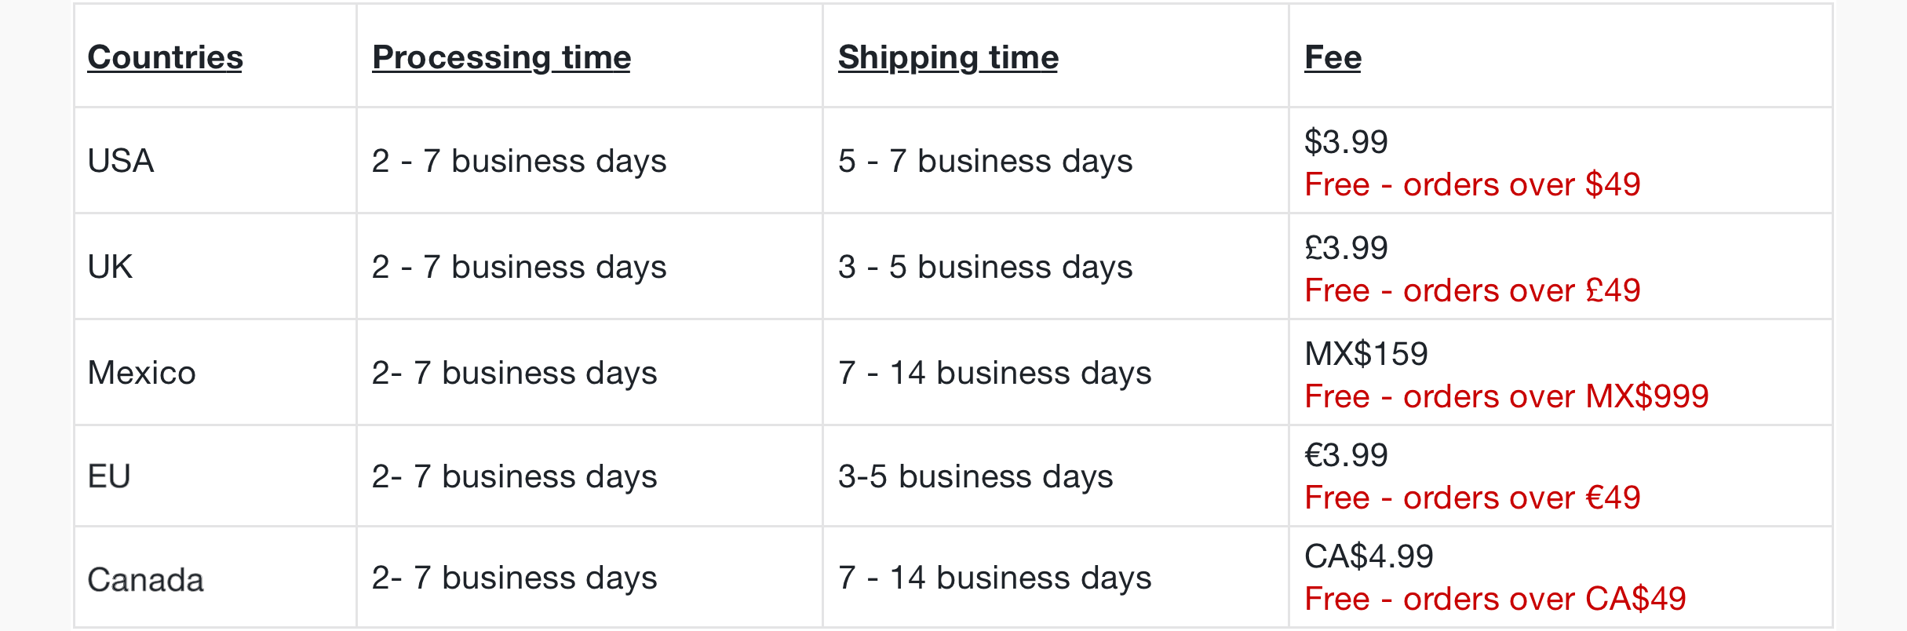Click the UK shipping time '3 - 5 business days'
This screenshot has width=1907, height=631.
coord(986,267)
